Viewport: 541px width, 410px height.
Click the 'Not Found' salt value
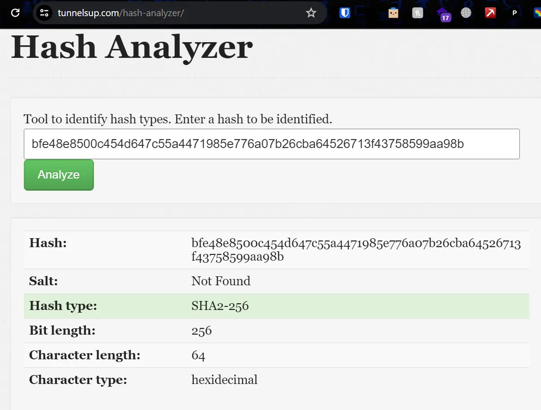click(221, 281)
